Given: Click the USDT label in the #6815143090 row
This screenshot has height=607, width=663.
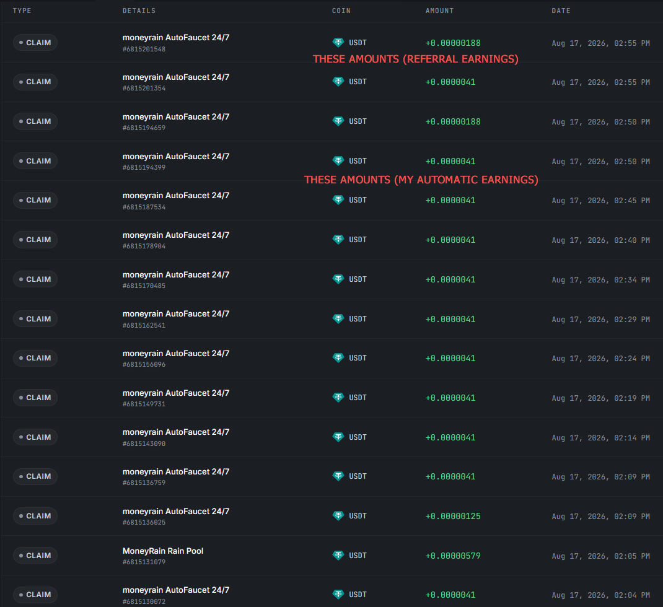Looking at the screenshot, I should click(x=358, y=437).
